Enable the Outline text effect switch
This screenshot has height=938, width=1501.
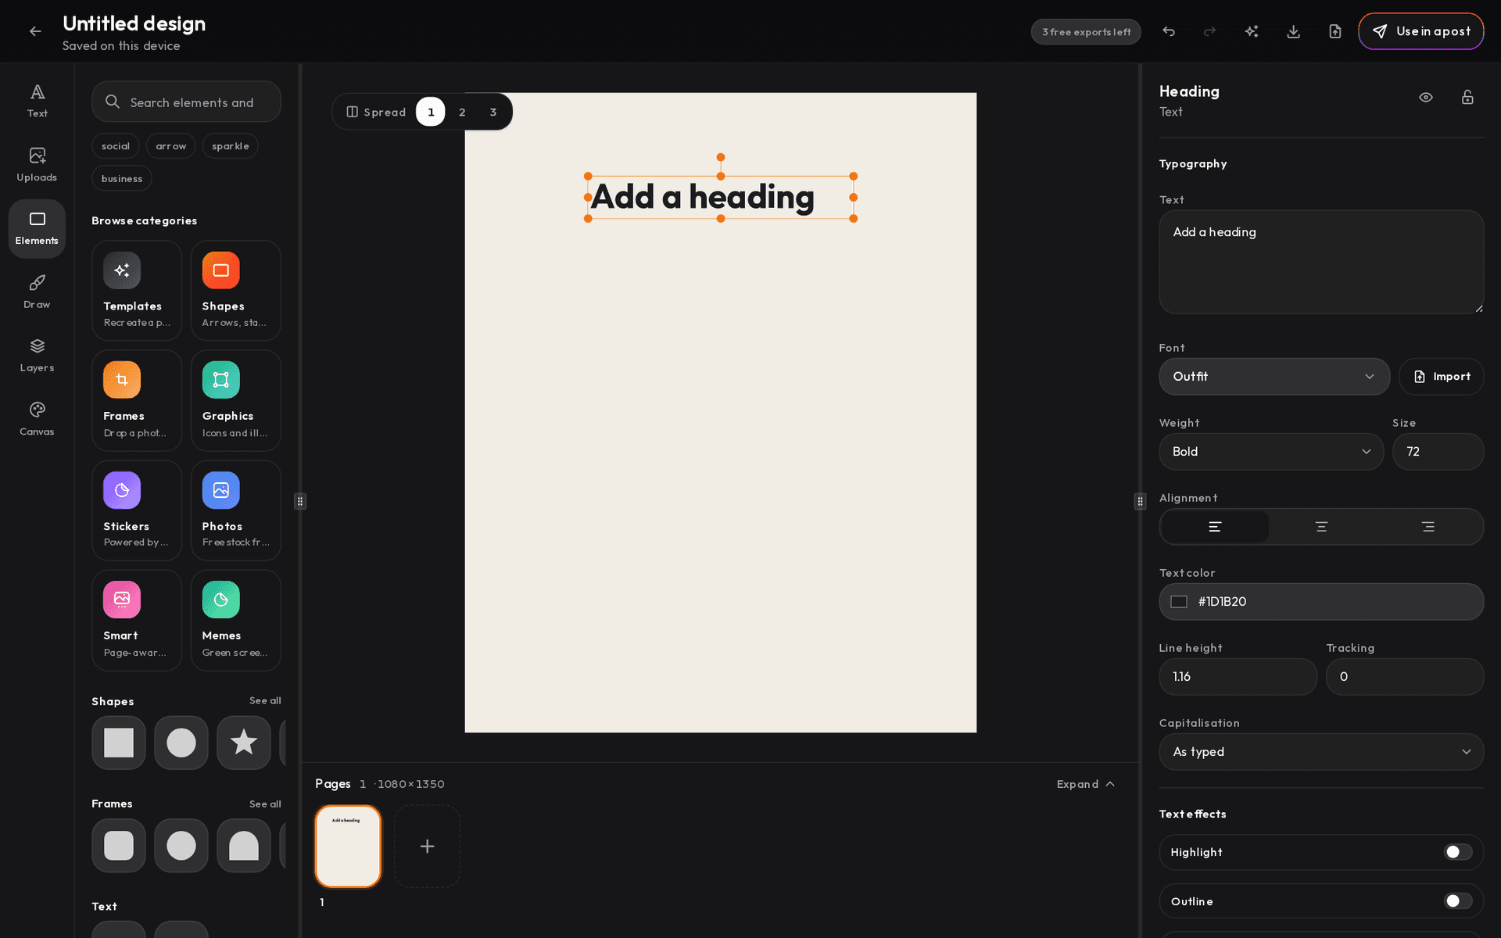pos(1458,901)
